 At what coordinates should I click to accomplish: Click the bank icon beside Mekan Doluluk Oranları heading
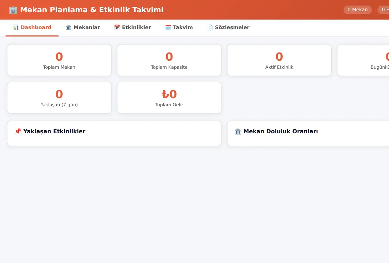238,131
